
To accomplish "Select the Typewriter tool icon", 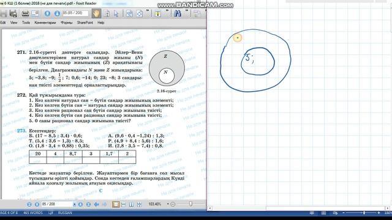I will point(158,13).
